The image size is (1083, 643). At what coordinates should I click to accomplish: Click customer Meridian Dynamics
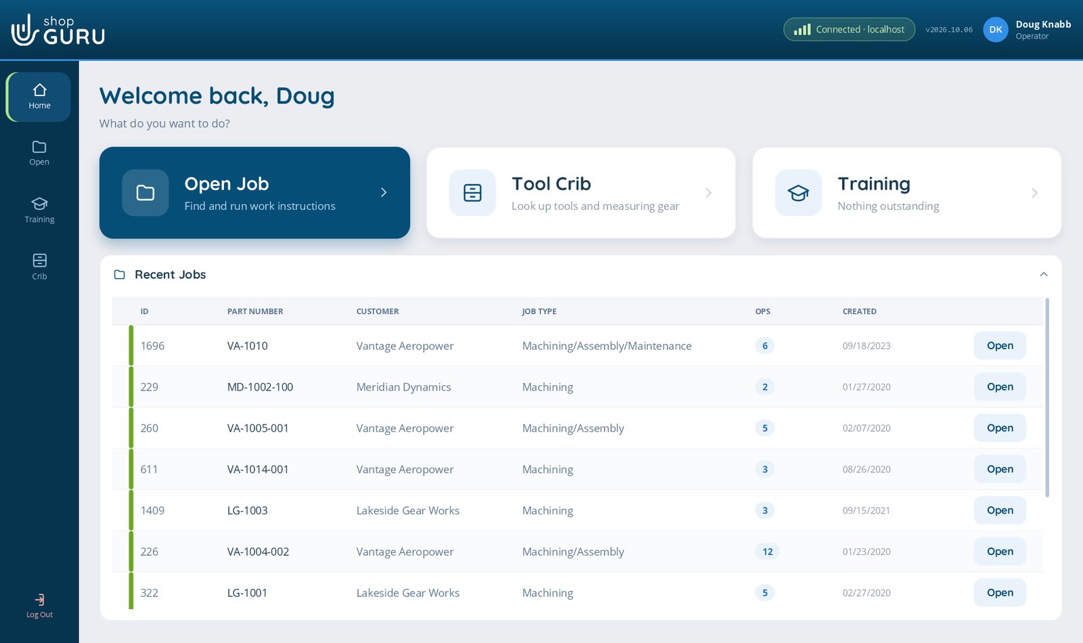click(403, 387)
